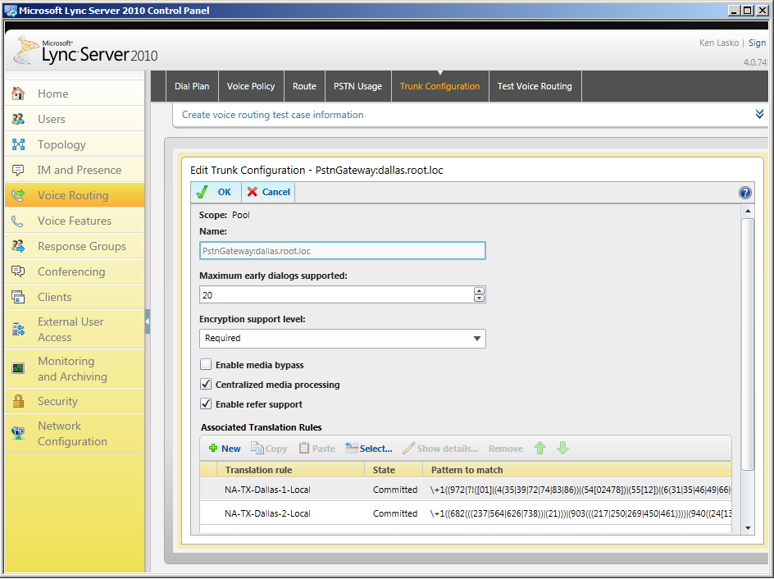Move translation rule up with green arrow

tap(540, 449)
